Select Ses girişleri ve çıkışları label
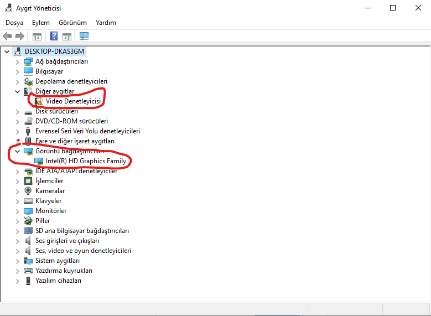 click(x=67, y=241)
